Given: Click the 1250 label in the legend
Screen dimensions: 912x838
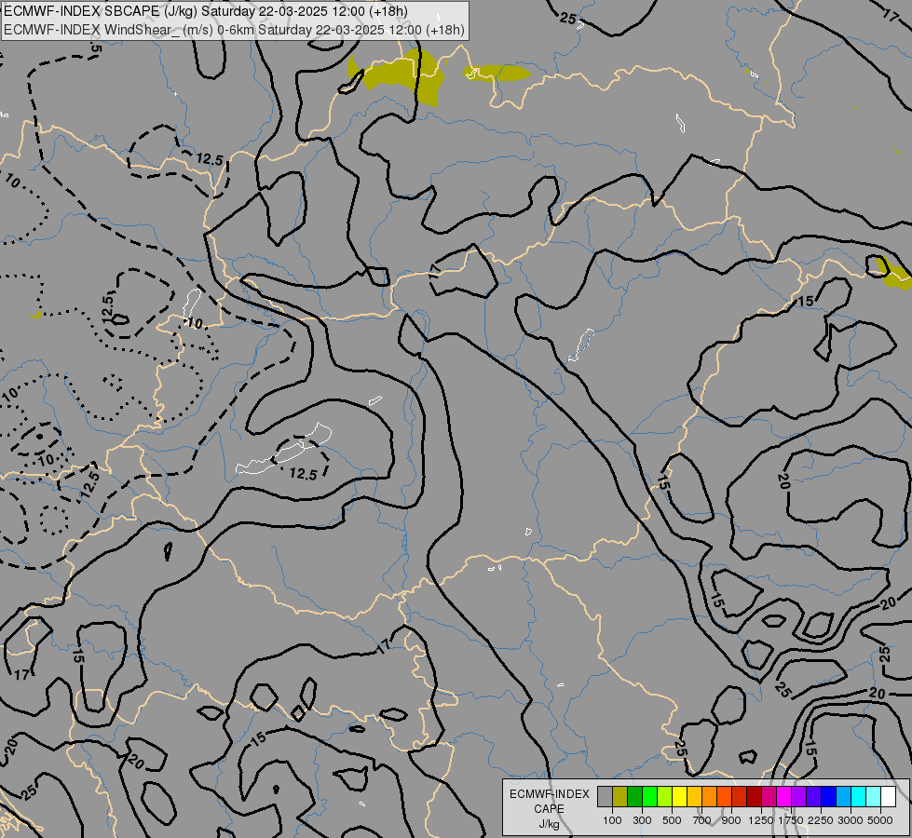Looking at the screenshot, I should [761, 820].
